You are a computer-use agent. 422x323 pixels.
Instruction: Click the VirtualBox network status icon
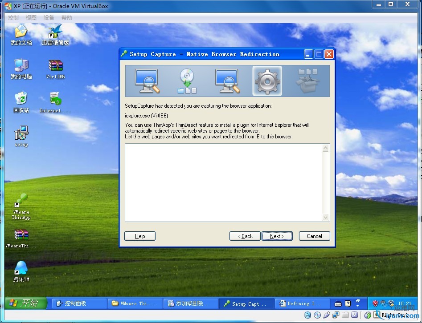[x=336, y=315]
